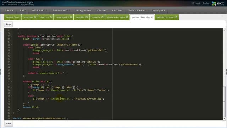Open the Поддержка menu

pyautogui.click(x=158, y=10)
